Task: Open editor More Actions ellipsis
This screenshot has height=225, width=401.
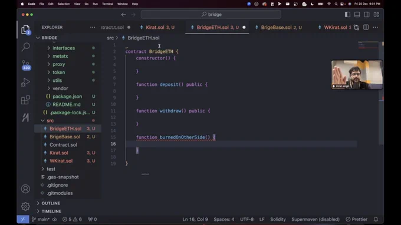Action: click(x=376, y=27)
